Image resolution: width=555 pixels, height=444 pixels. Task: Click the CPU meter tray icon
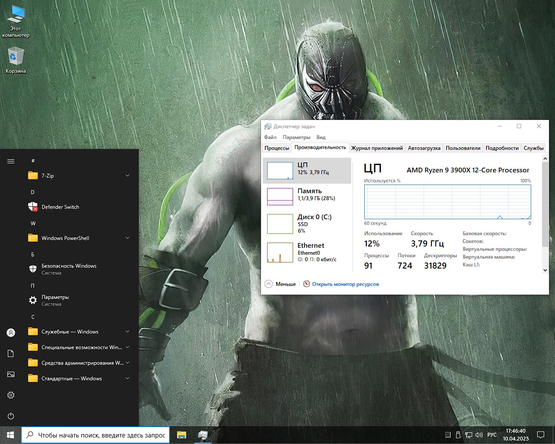click(448, 435)
